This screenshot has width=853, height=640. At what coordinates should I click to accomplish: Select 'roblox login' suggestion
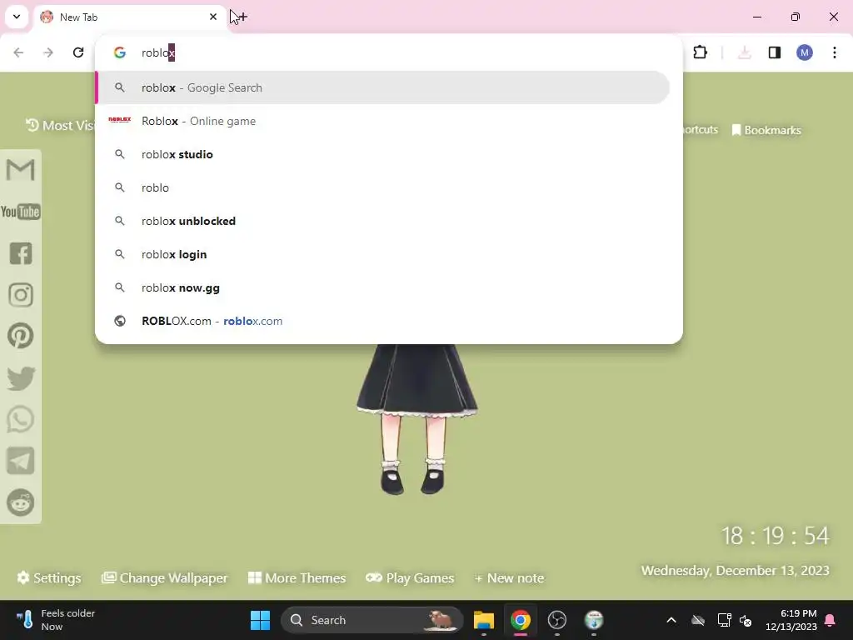click(x=382, y=254)
